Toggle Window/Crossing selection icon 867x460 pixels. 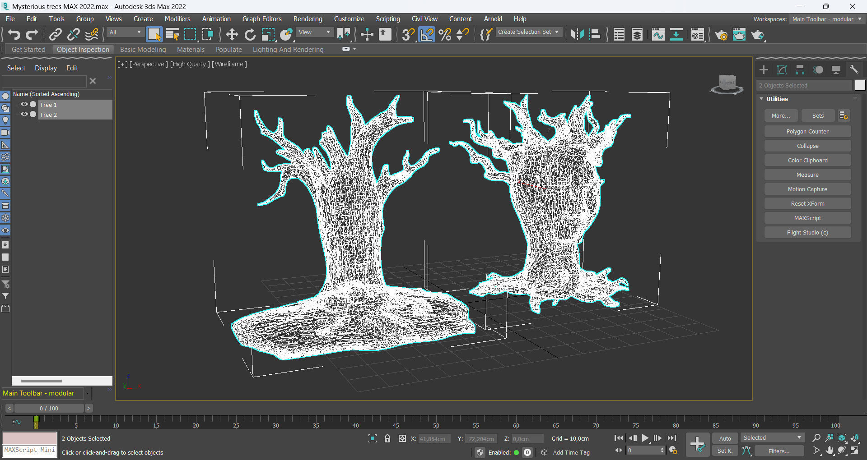(x=208, y=35)
